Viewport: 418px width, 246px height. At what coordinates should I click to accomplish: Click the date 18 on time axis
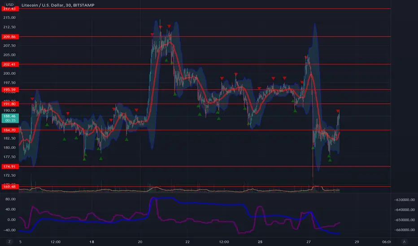[x=91, y=242]
